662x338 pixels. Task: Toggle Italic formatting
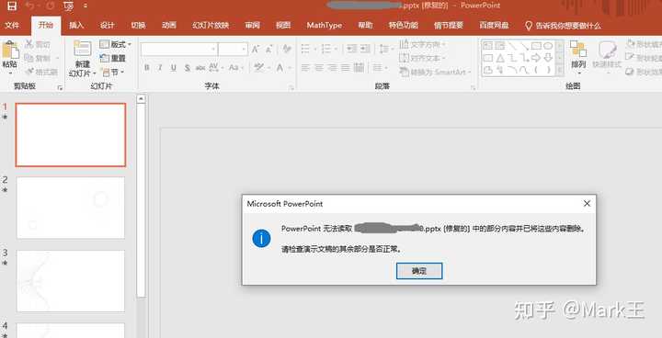(x=160, y=68)
